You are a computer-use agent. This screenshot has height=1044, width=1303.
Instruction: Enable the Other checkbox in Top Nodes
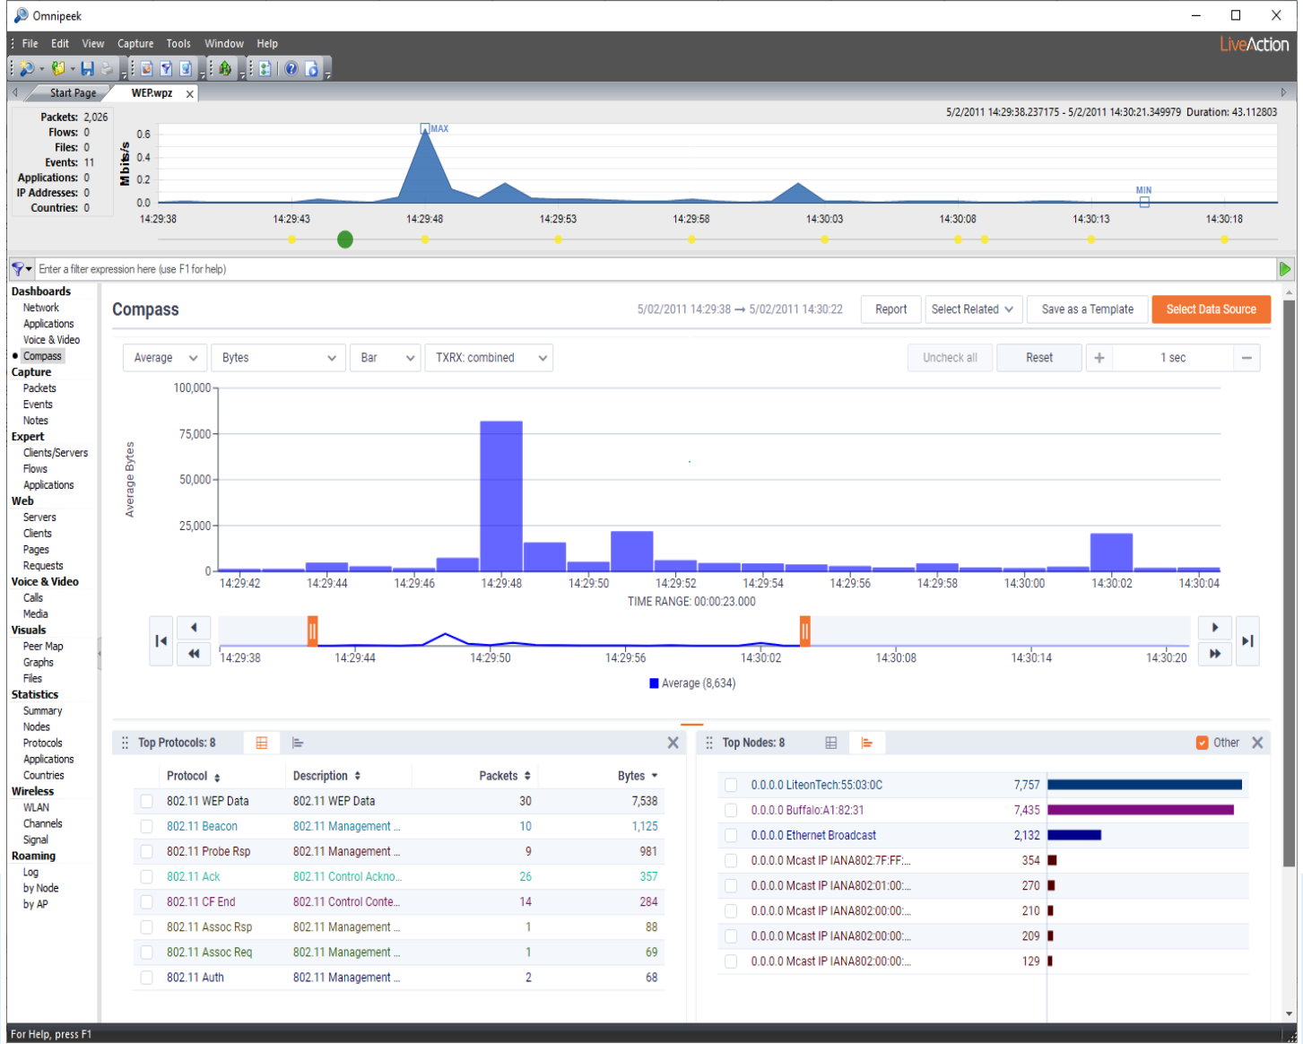(1202, 743)
